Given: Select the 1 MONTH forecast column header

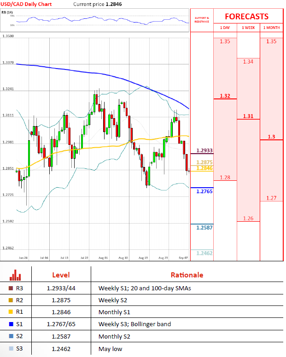Looking at the screenshot, I should [271, 28].
